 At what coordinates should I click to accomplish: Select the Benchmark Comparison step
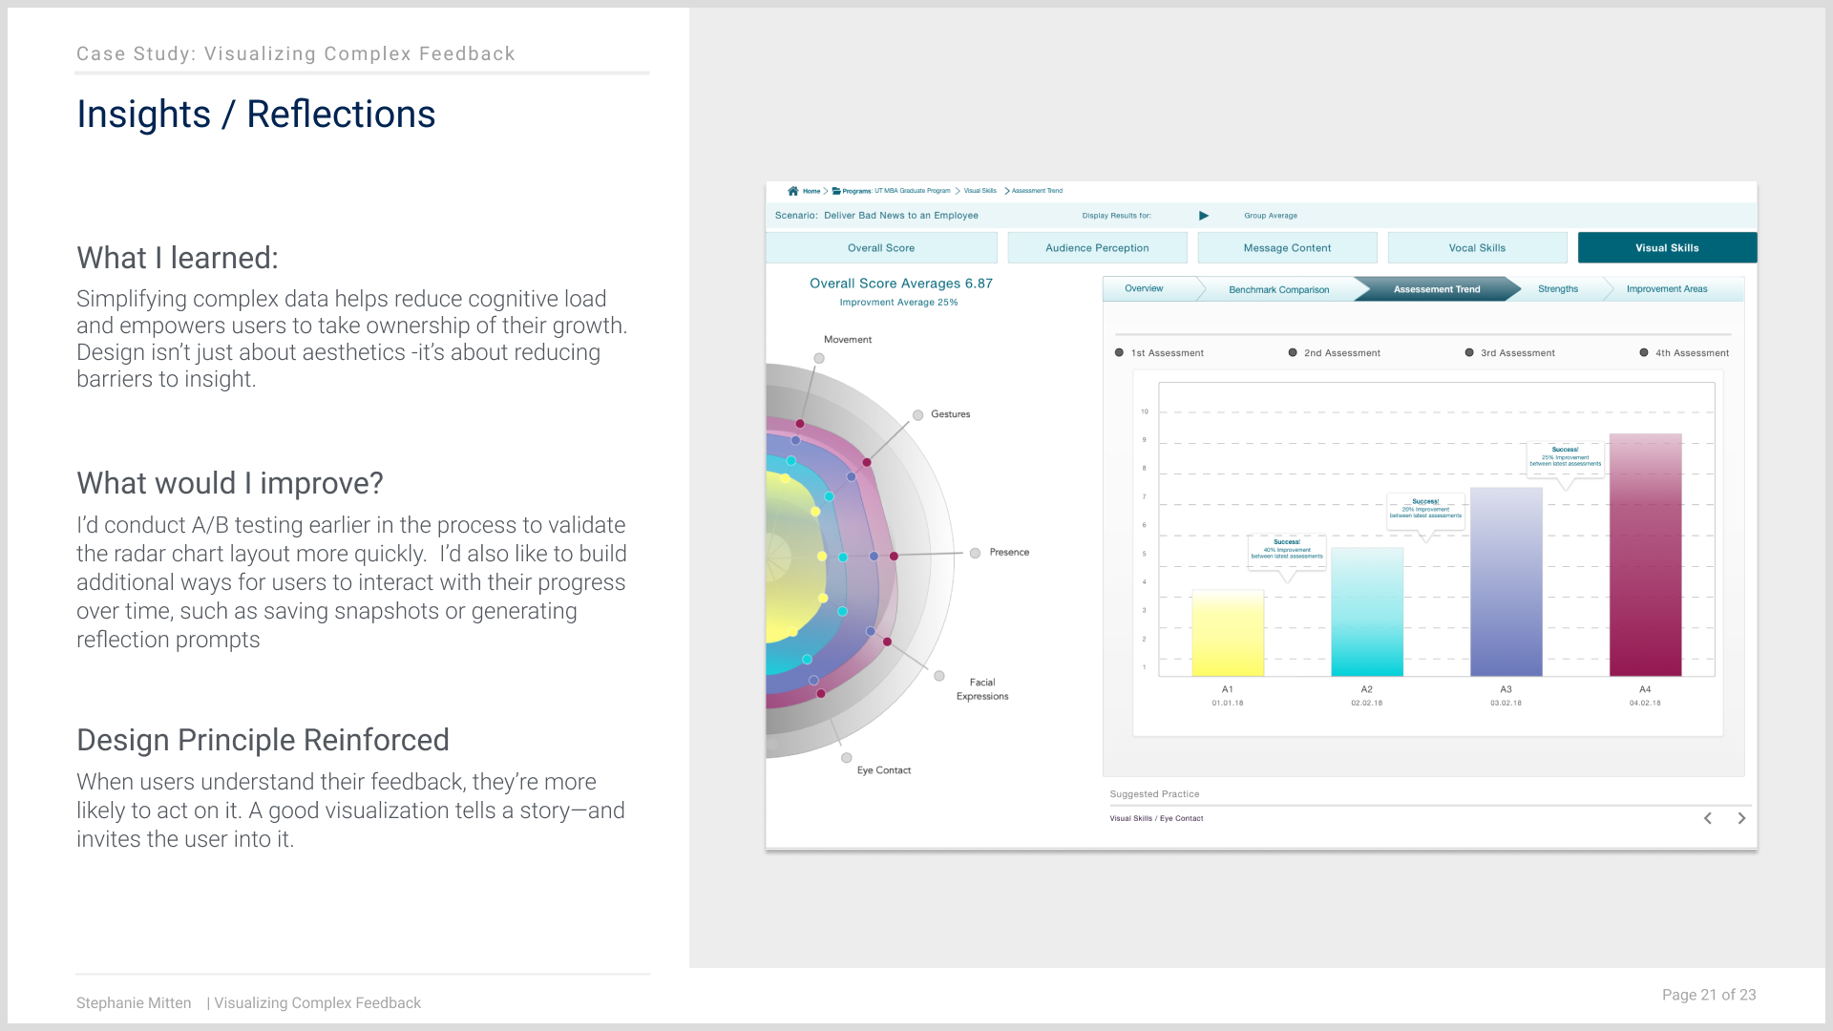coord(1278,289)
